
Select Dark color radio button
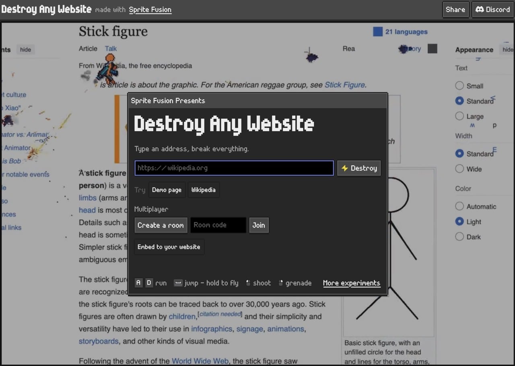tap(459, 237)
